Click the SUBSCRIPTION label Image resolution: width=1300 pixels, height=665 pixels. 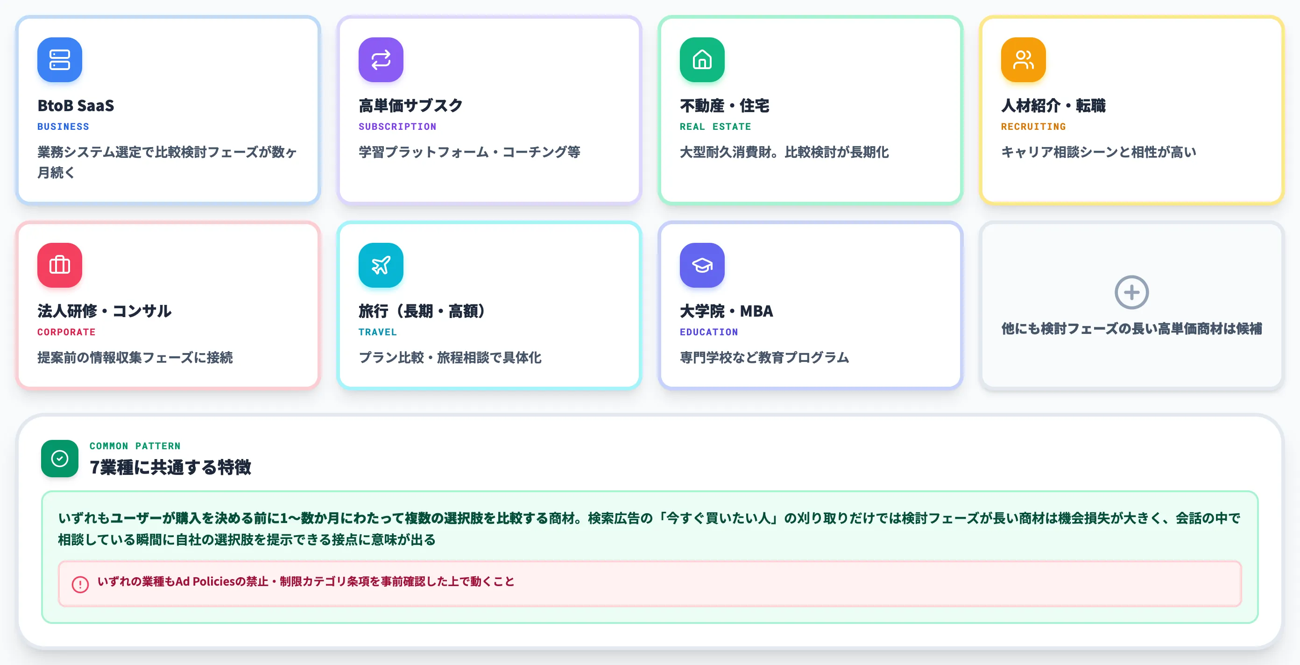tap(397, 127)
